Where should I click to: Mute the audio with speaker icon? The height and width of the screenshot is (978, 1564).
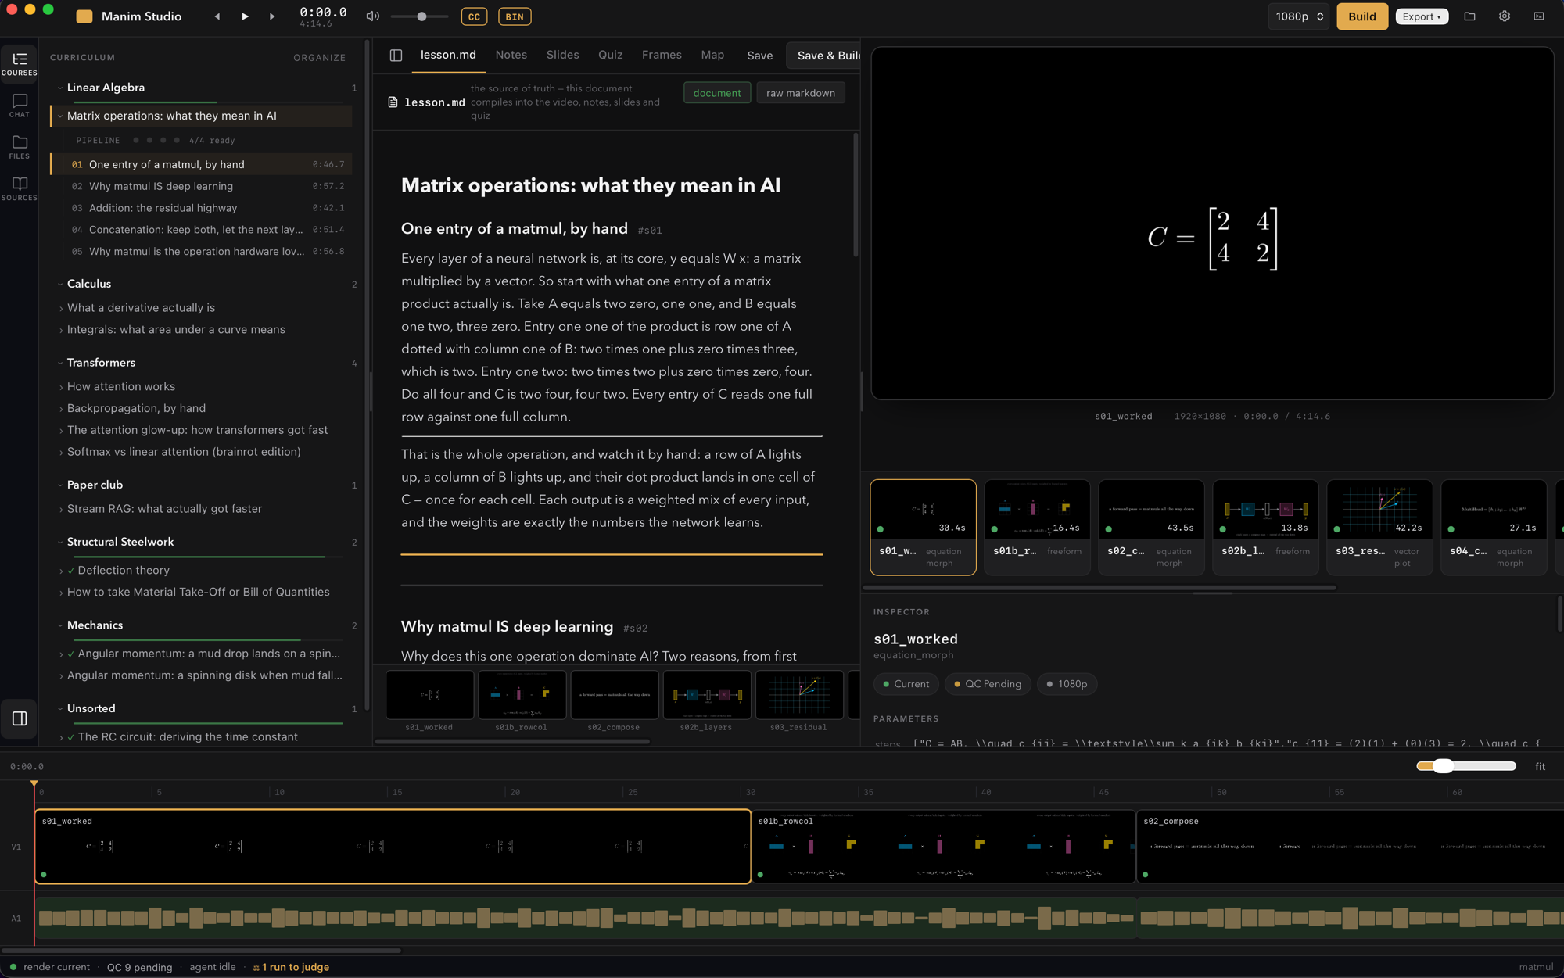(373, 16)
